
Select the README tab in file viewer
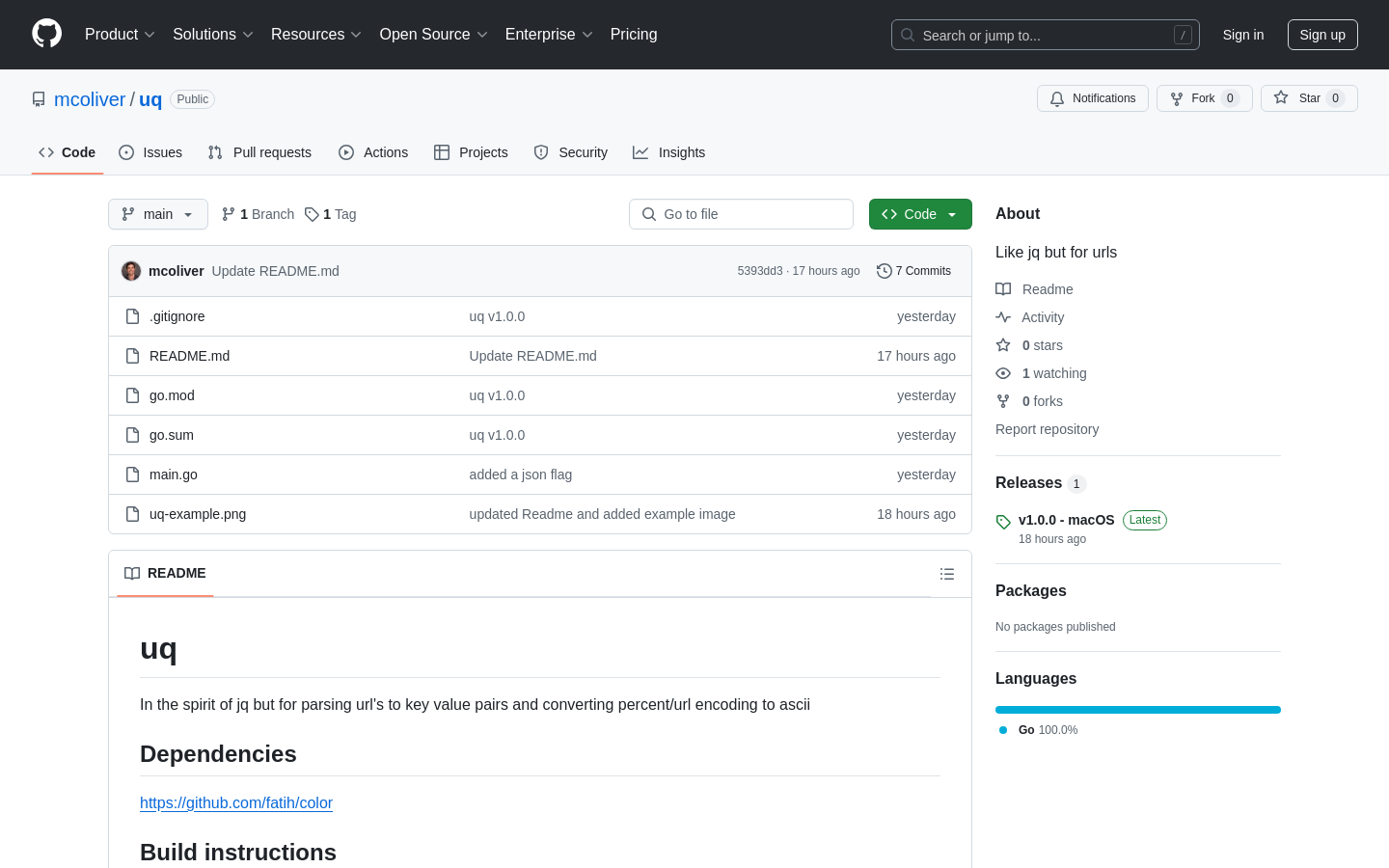click(165, 573)
